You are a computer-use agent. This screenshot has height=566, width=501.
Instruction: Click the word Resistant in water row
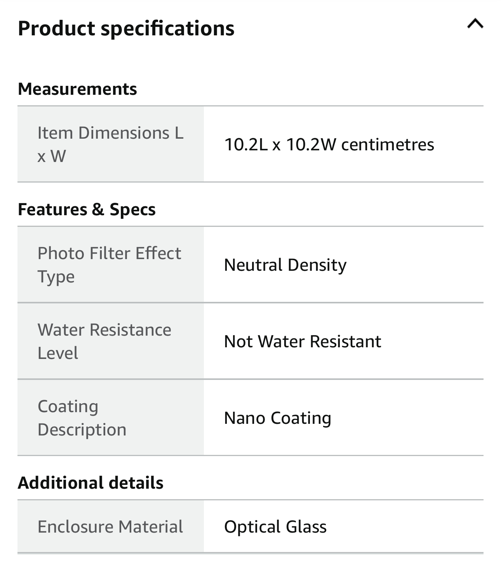pyautogui.click(x=345, y=341)
